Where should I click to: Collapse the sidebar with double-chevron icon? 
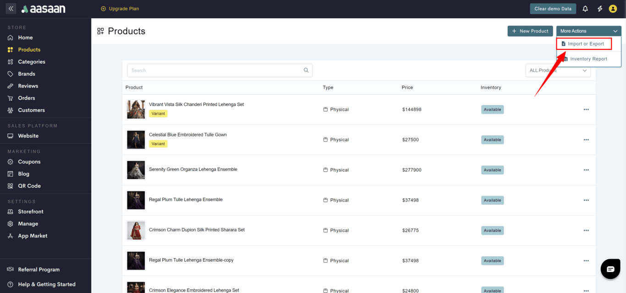pyautogui.click(x=11, y=9)
